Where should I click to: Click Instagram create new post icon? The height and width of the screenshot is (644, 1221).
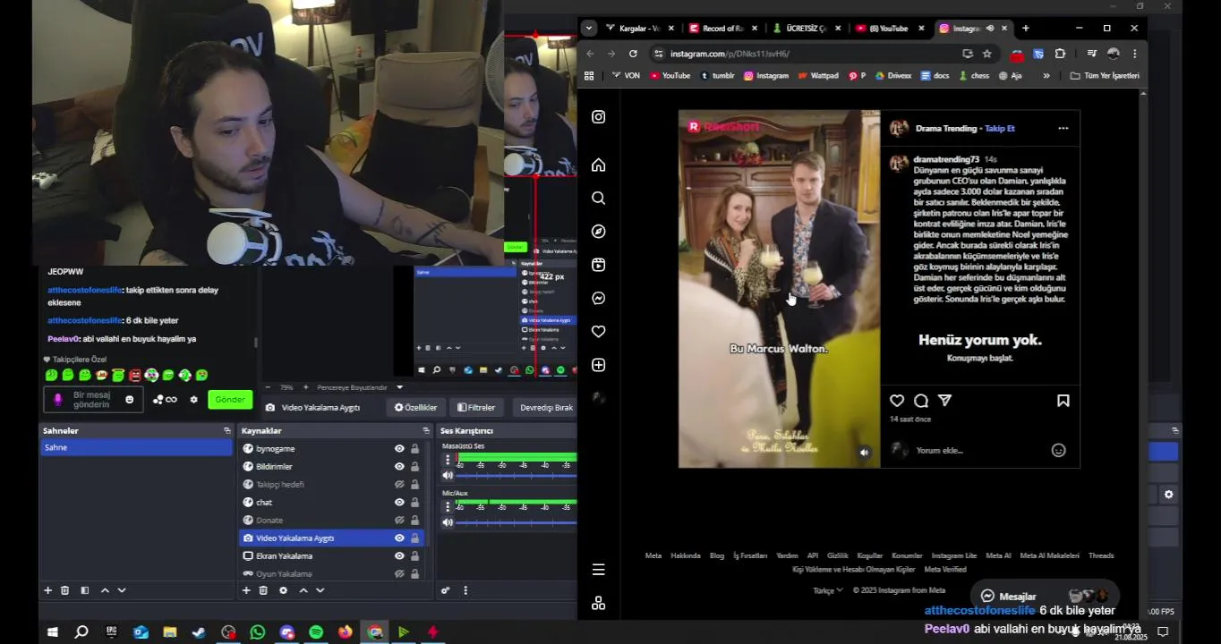pos(599,365)
